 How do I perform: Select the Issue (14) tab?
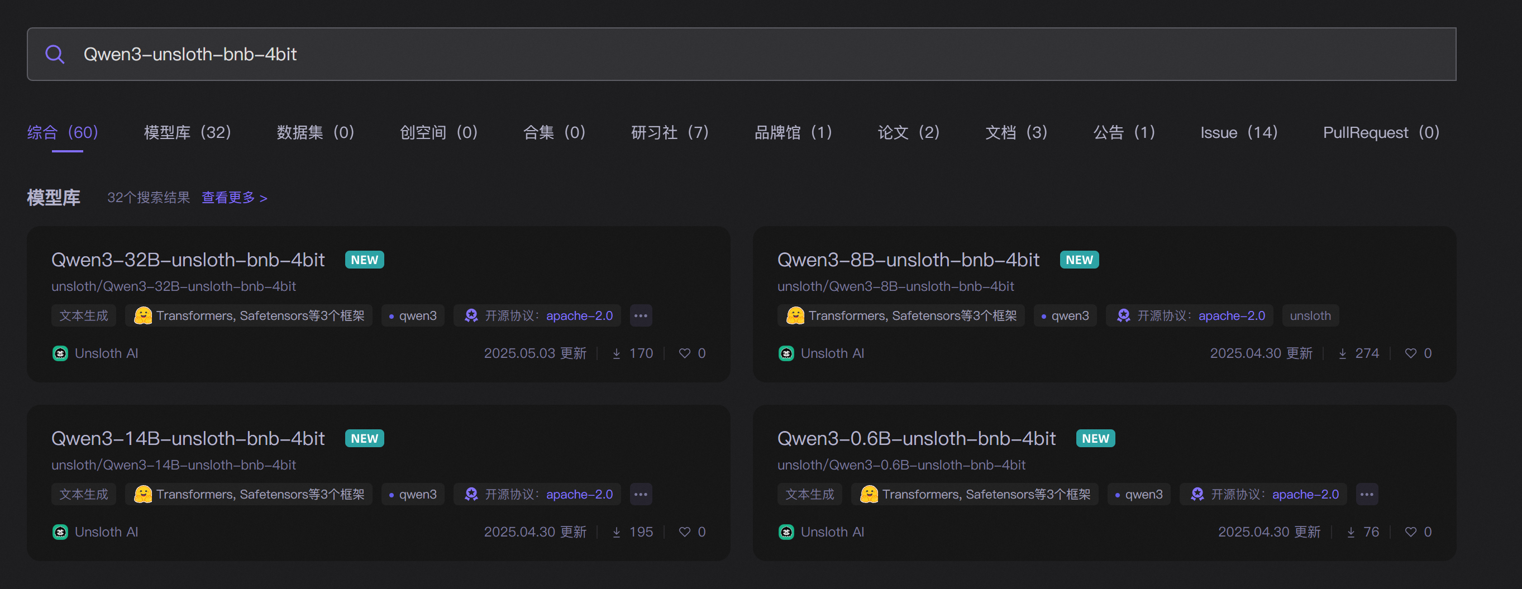pyautogui.click(x=1239, y=132)
